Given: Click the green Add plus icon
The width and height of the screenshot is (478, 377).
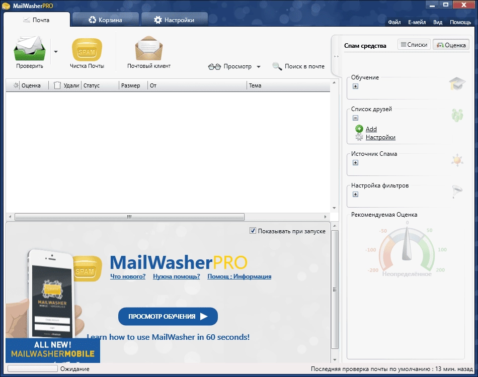Looking at the screenshot, I should coord(359,129).
